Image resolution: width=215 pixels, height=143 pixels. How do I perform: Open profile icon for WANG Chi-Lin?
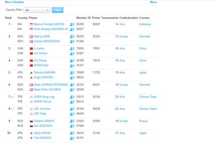(x=72, y=102)
